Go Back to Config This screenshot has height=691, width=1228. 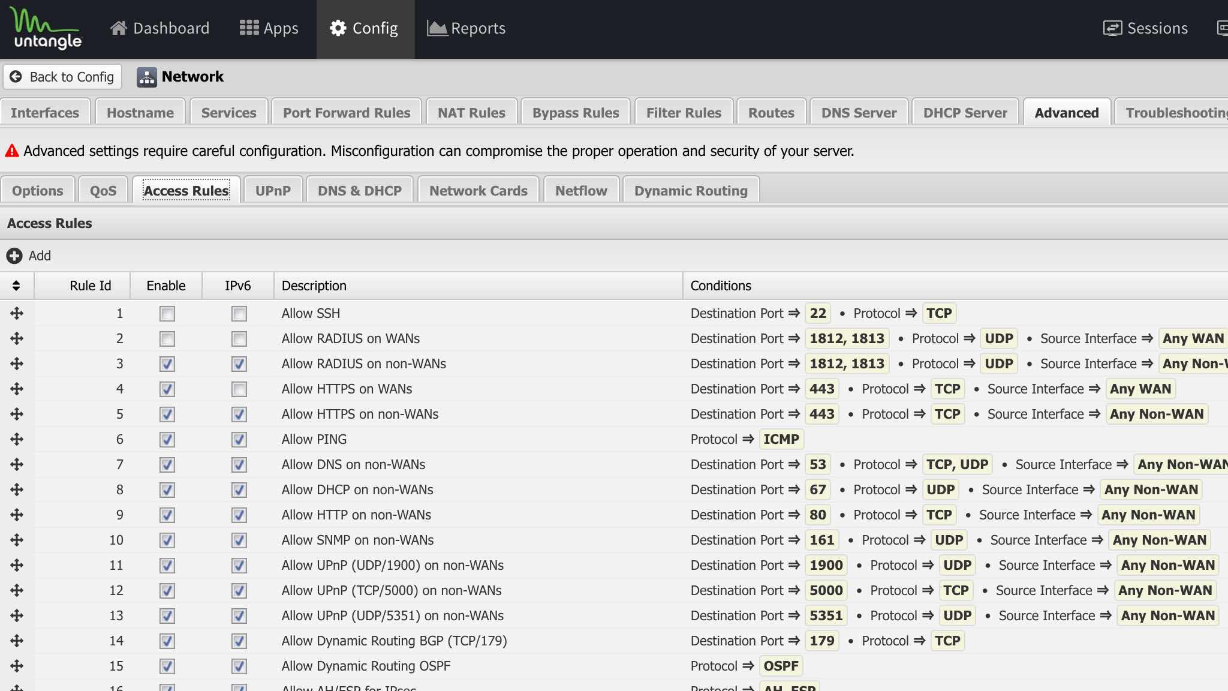coord(62,77)
